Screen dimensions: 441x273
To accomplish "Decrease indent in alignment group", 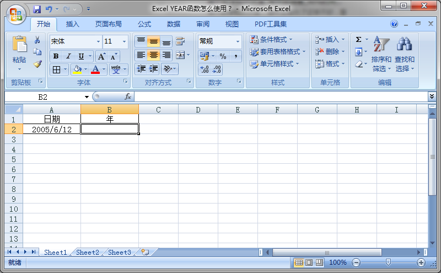I will [x=141, y=69].
